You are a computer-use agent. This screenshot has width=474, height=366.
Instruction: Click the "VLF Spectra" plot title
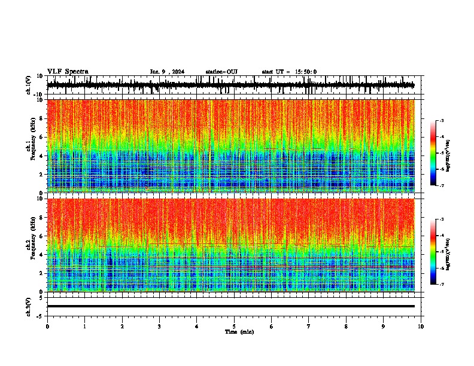pyautogui.click(x=68, y=72)
